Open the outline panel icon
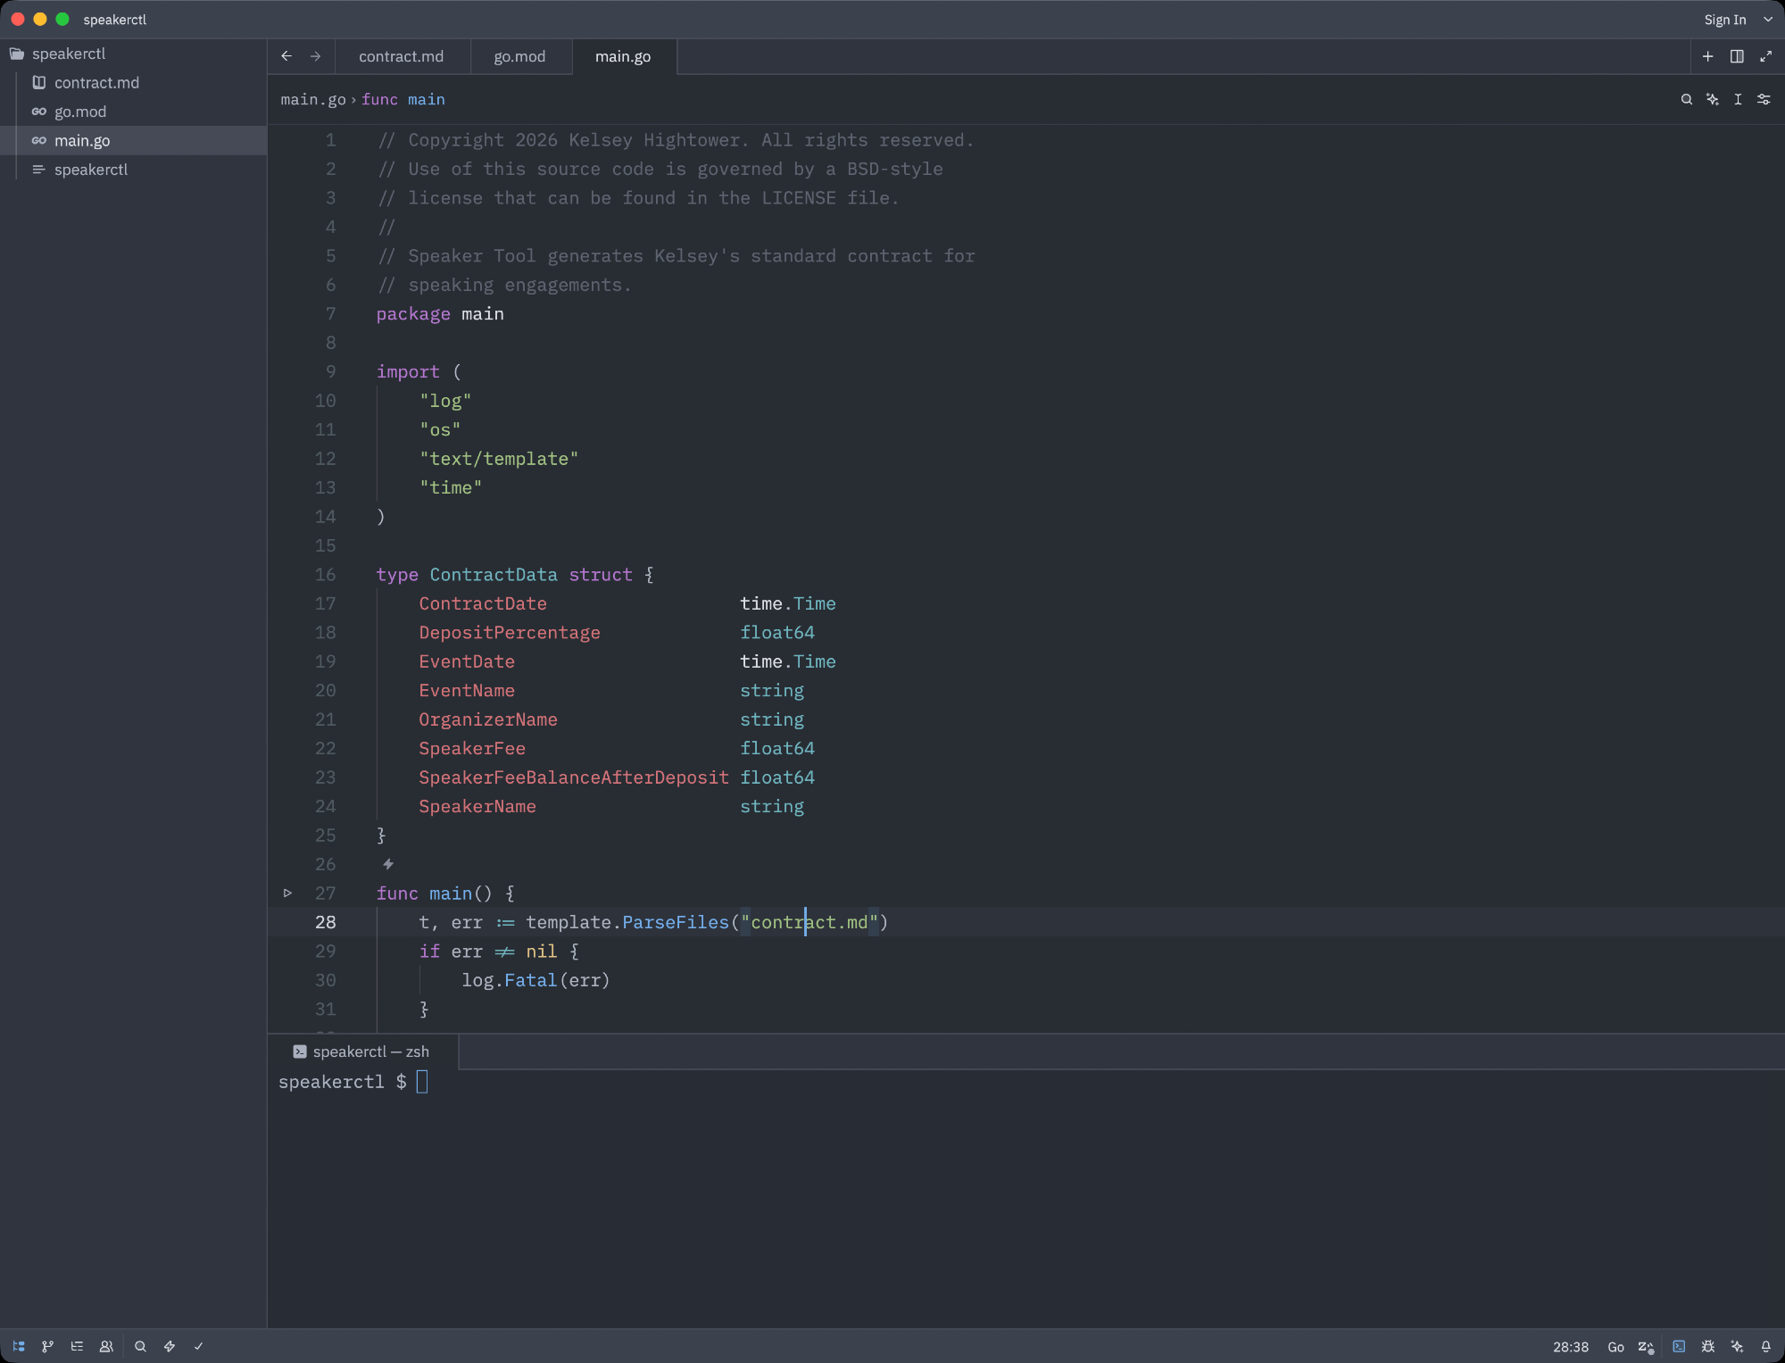This screenshot has width=1785, height=1363. pyautogui.click(x=78, y=1346)
